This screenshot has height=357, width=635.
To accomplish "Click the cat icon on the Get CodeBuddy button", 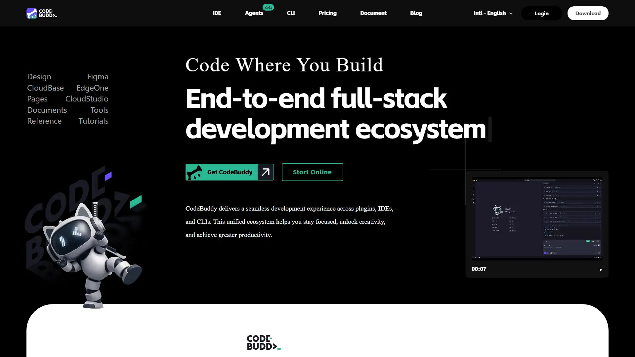I will pyautogui.click(x=195, y=173).
